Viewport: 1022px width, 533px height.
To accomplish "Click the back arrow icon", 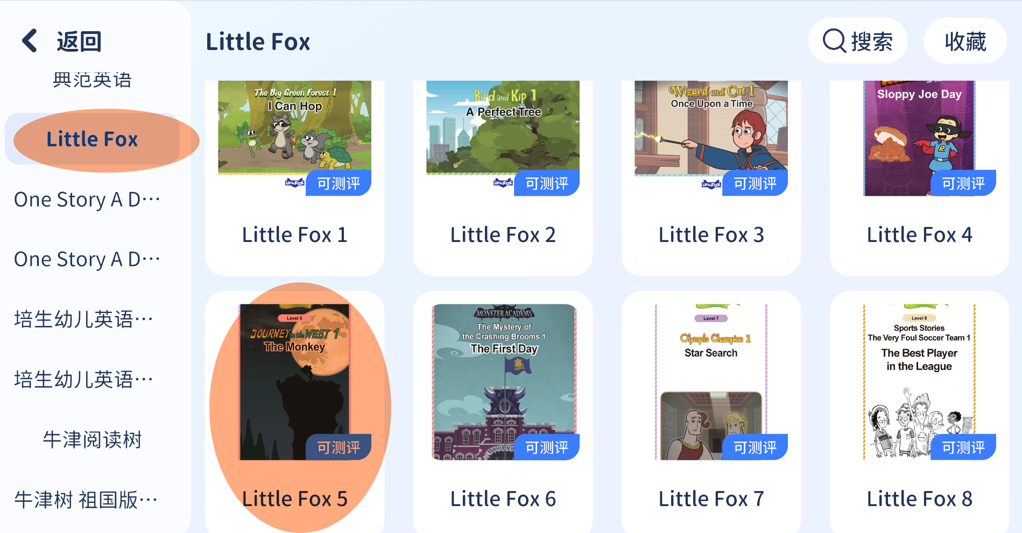I will point(30,41).
